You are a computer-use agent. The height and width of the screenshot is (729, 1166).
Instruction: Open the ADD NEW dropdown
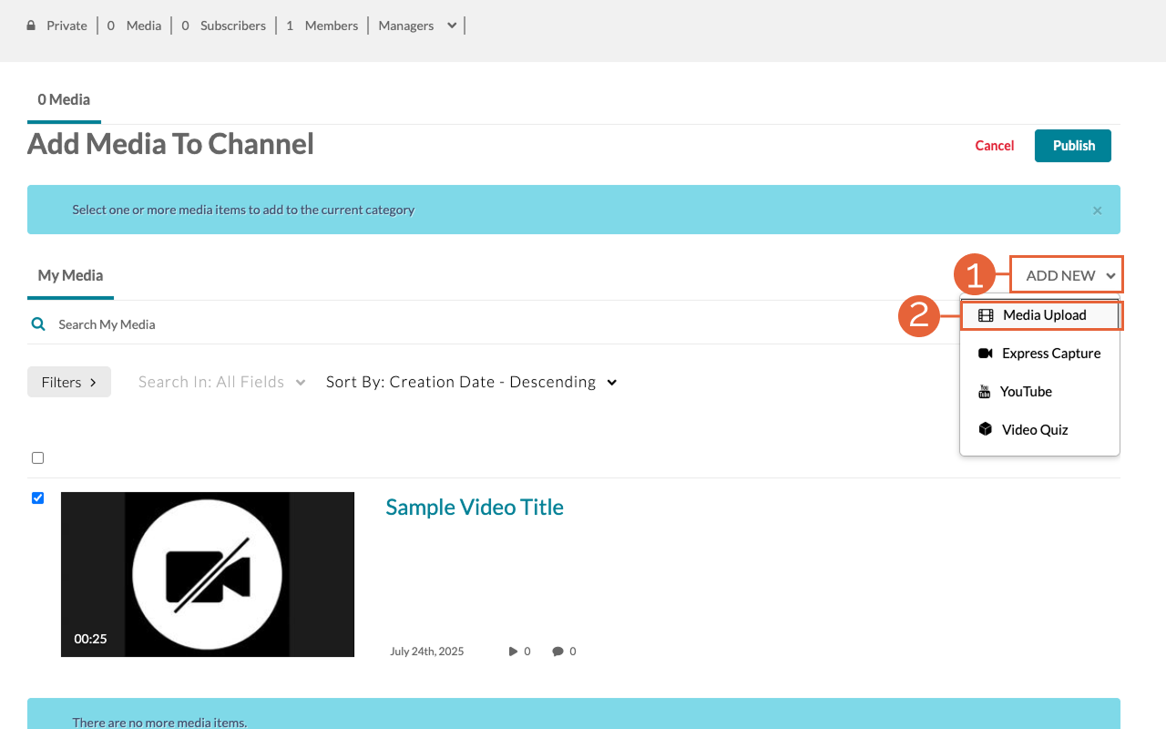(1066, 274)
